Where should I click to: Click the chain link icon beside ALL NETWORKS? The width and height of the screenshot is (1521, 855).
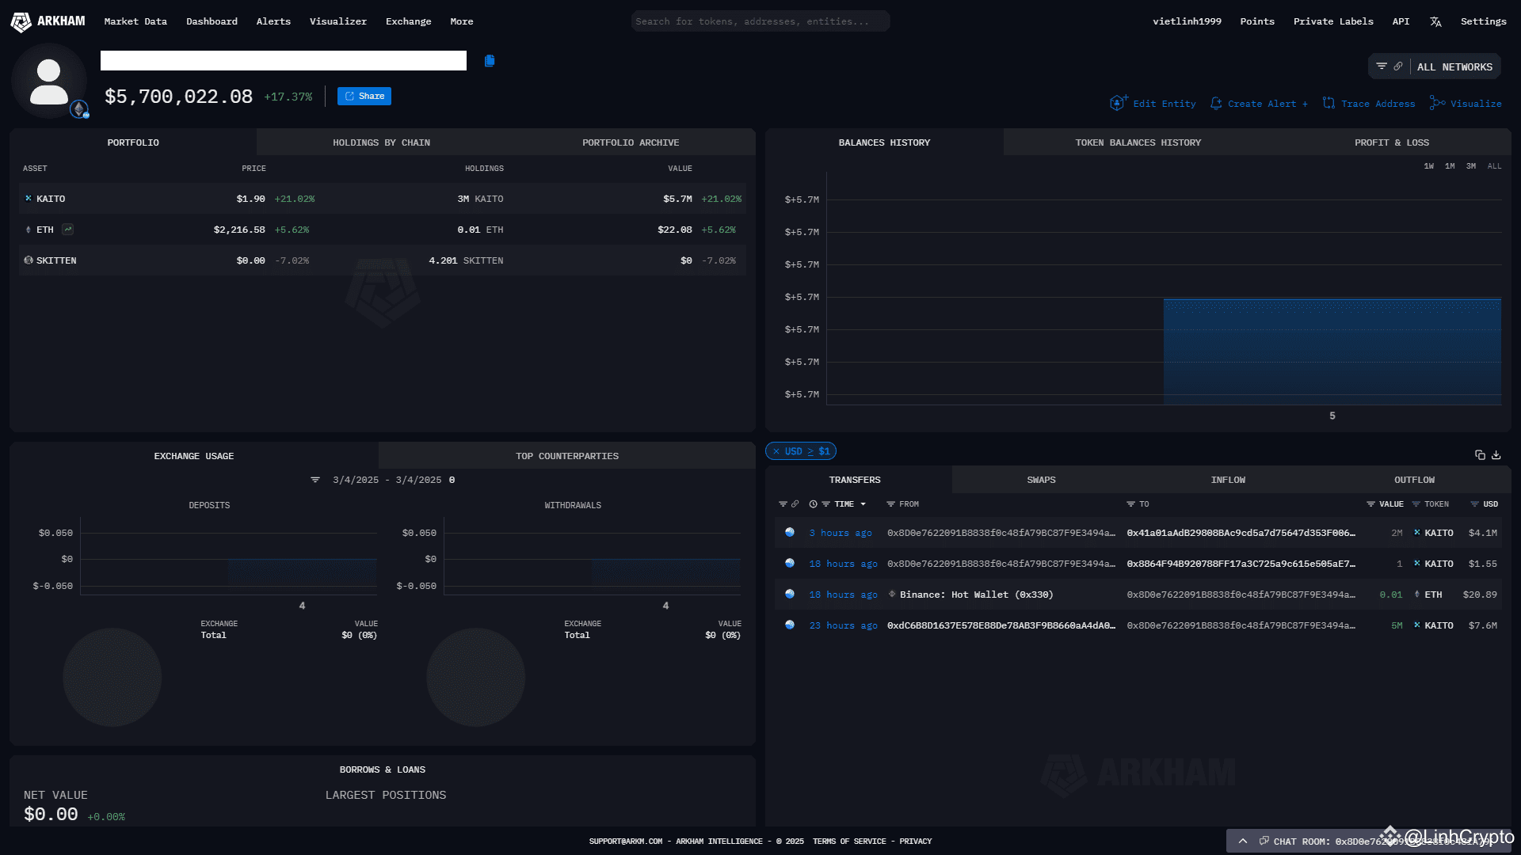[x=1398, y=66]
